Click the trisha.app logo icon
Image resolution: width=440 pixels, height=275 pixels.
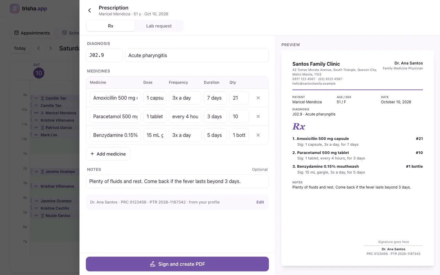[x=14, y=9]
